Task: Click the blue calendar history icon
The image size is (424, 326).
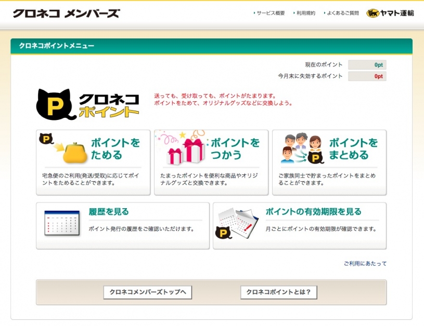Action: [62, 223]
